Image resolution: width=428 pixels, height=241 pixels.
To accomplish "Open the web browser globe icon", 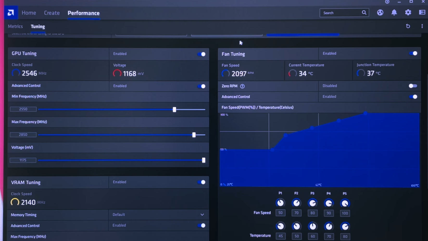I will coord(380,13).
